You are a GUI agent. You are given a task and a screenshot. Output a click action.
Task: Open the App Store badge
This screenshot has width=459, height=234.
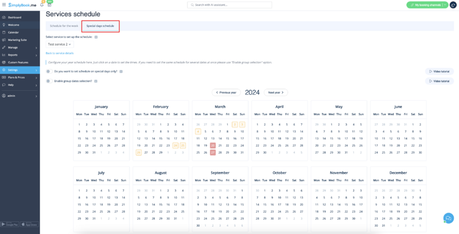pos(29,224)
